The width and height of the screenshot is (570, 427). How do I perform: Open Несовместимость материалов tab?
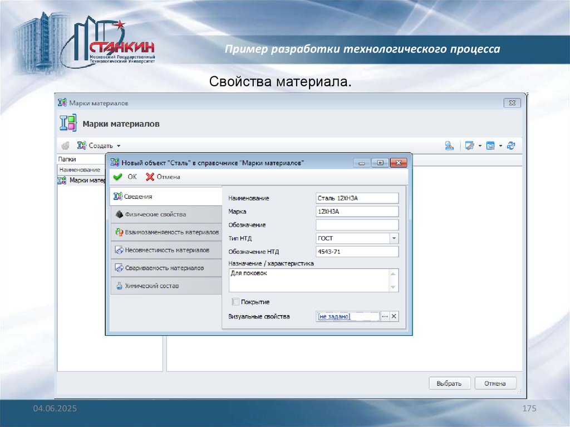click(166, 250)
